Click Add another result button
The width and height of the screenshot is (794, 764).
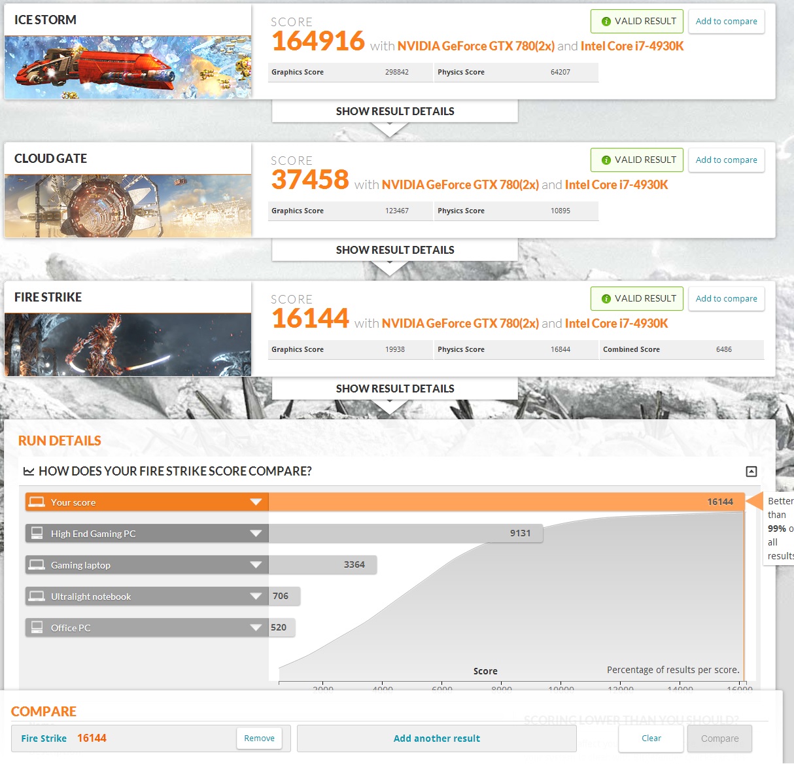click(437, 738)
